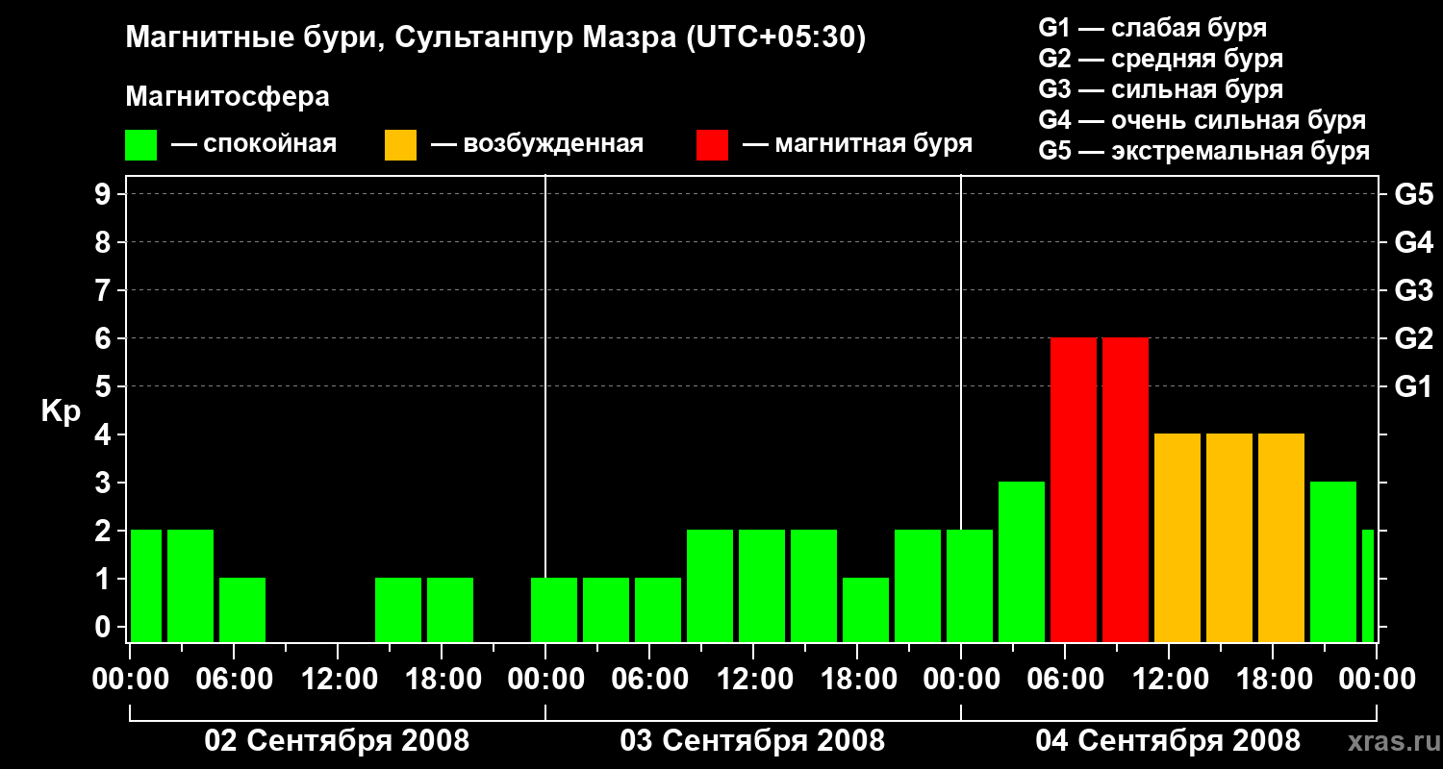Click the G5 label on right axis
Image resolution: width=1443 pixels, height=769 pixels.
[1414, 194]
